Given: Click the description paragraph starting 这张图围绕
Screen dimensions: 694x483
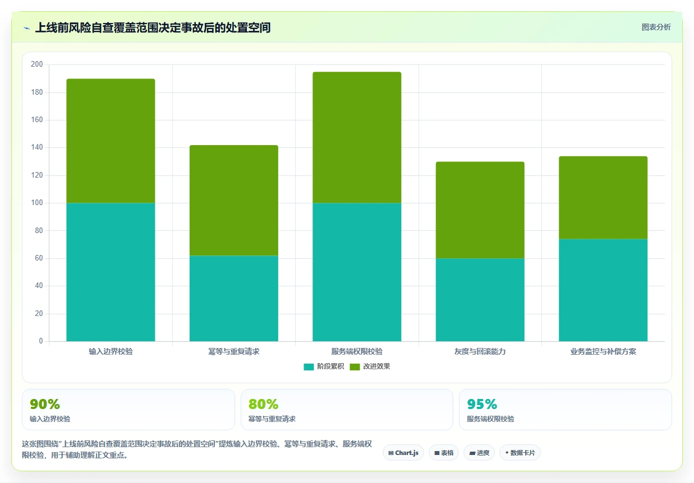Looking at the screenshot, I should pos(197,449).
